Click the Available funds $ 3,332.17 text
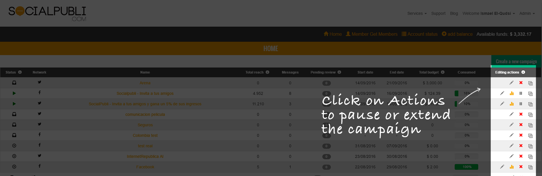This screenshot has height=176, width=542. [504, 34]
